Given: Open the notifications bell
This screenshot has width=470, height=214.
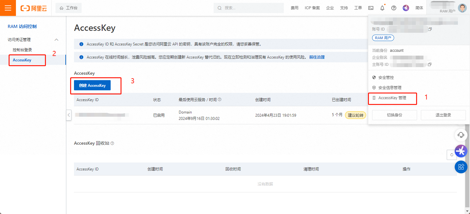Looking at the screenshot, I should pyautogui.click(x=382, y=8).
